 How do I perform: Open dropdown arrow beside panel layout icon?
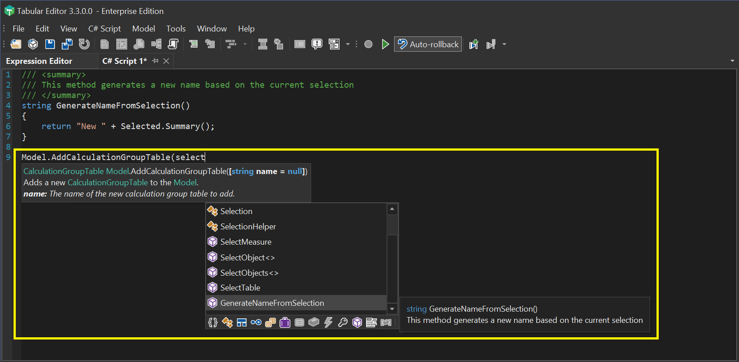tap(348, 44)
